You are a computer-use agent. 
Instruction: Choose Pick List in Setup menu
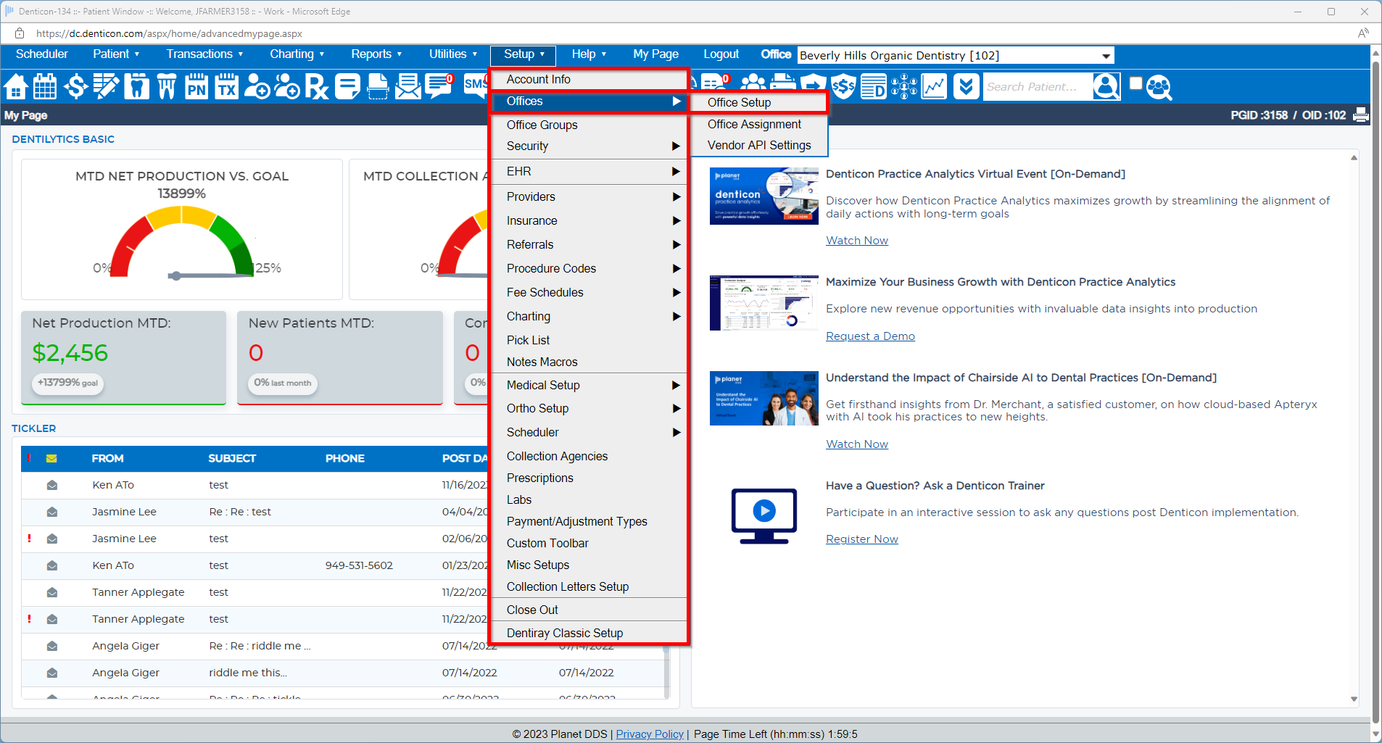click(x=589, y=341)
